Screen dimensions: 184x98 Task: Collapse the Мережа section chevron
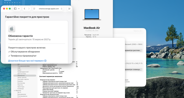[14, 90]
